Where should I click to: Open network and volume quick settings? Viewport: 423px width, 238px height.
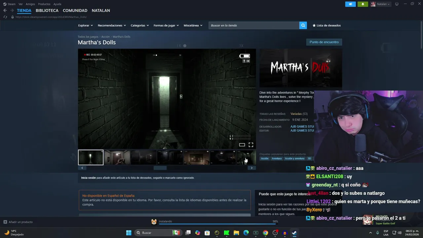click(397, 233)
